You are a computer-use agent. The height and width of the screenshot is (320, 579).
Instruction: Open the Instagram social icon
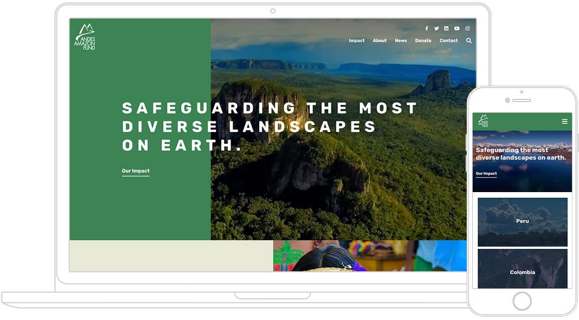coord(468,29)
